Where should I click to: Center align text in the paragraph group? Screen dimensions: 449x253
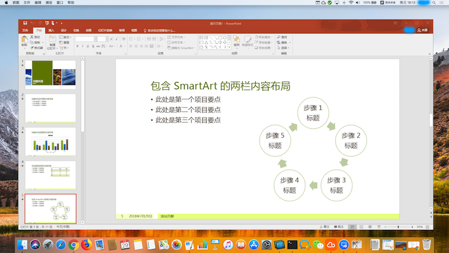click(x=136, y=46)
